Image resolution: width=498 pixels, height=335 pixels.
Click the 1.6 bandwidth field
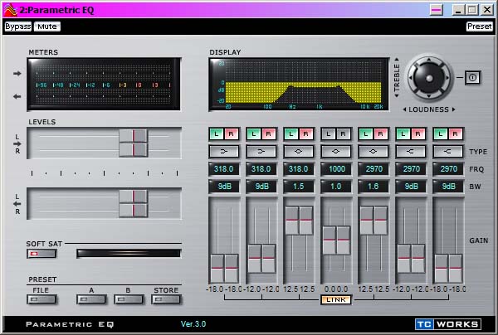(x=373, y=187)
